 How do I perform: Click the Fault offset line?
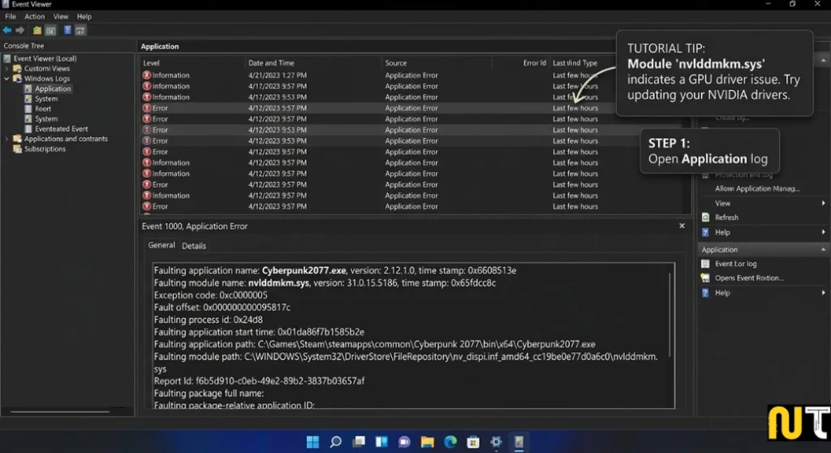(x=222, y=307)
